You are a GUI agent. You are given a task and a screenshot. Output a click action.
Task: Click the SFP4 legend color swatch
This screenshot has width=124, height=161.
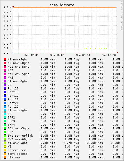tap(5, 125)
